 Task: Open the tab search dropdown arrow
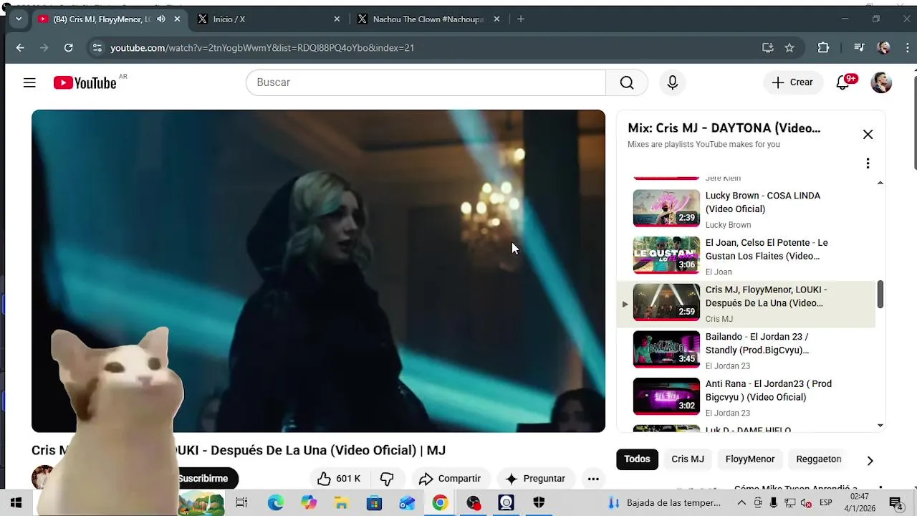(19, 19)
